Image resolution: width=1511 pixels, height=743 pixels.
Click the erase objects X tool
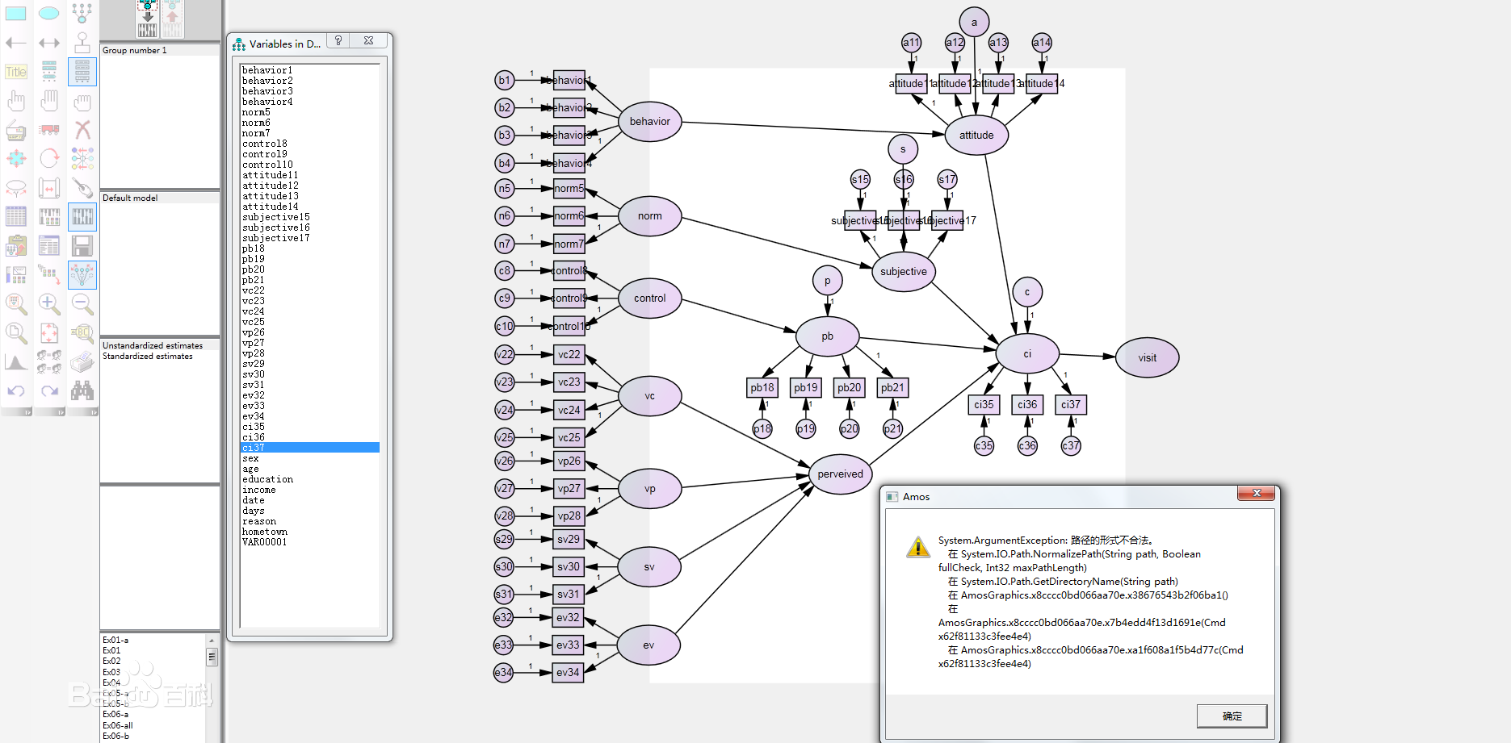[82, 129]
